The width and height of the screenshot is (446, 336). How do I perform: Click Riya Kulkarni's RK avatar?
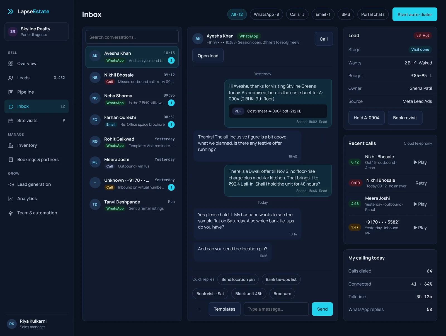[x=12, y=324]
